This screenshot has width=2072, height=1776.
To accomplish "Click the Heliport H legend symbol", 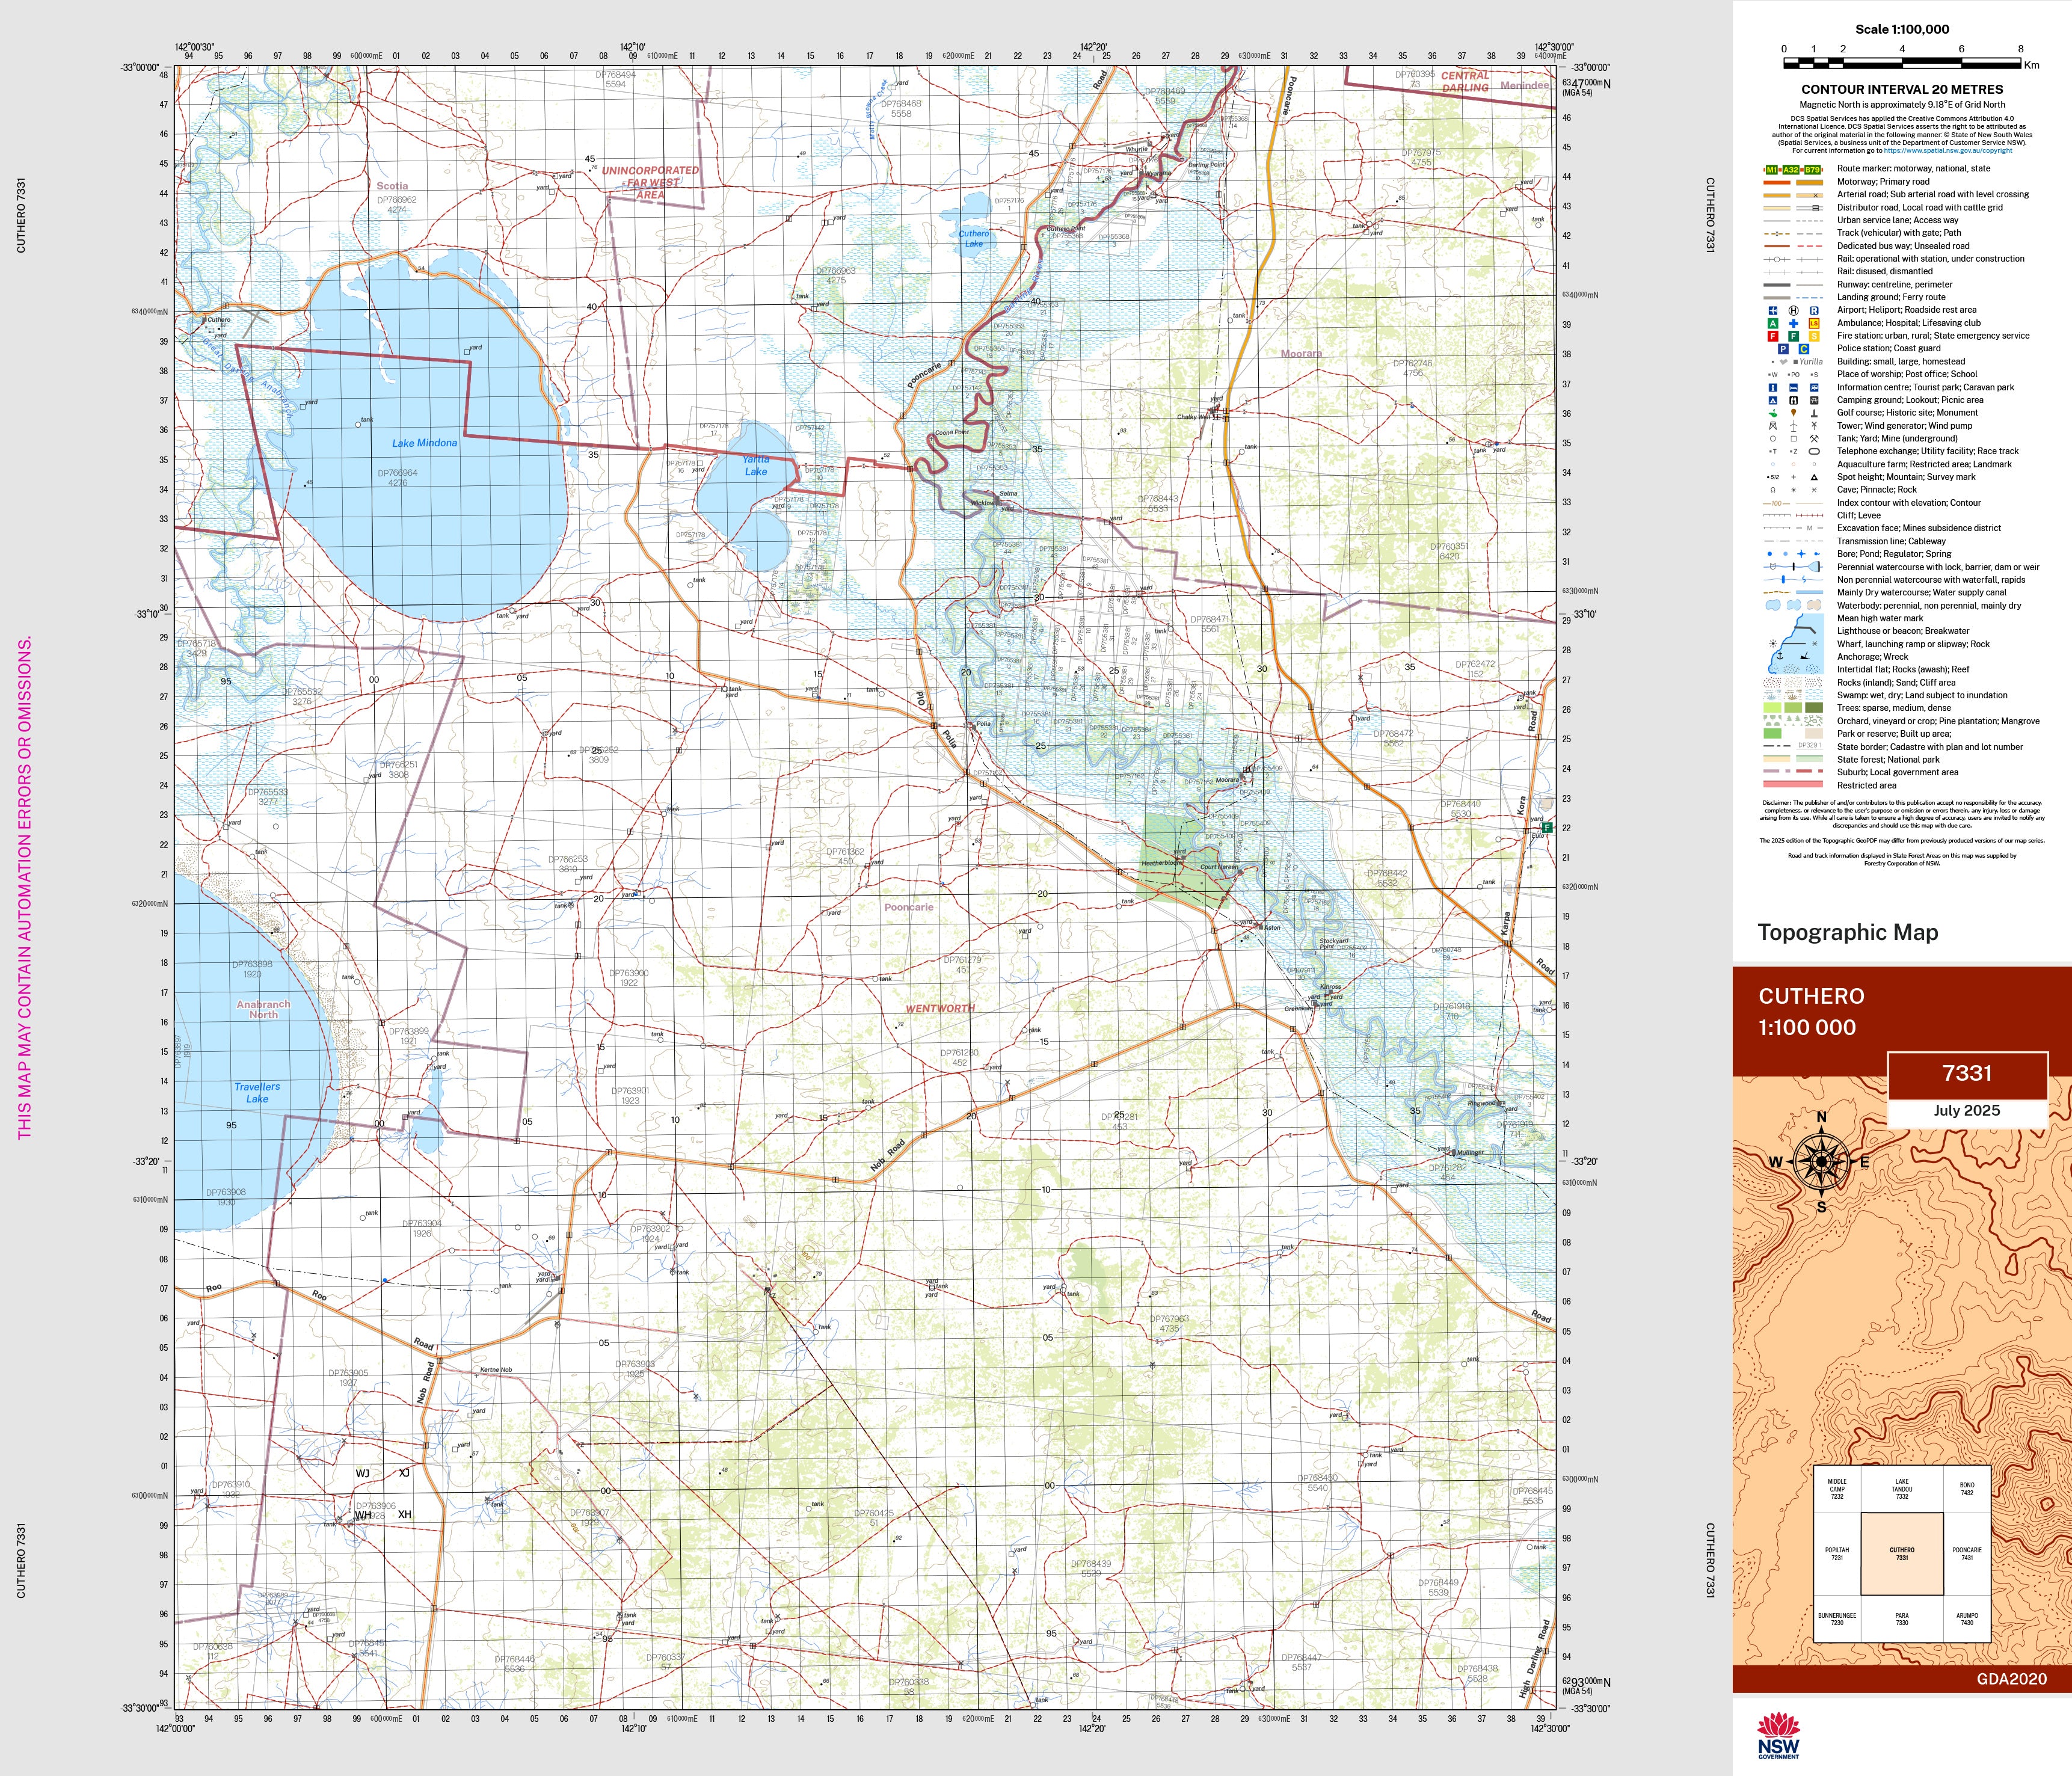I will pos(1793,310).
